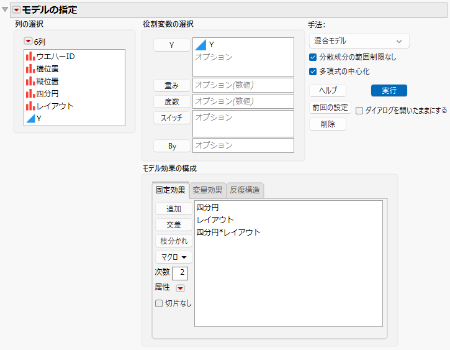The height and width of the screenshot is (350, 450).
Task: Open the red triangle menu next to 6列
Action: tap(28, 41)
